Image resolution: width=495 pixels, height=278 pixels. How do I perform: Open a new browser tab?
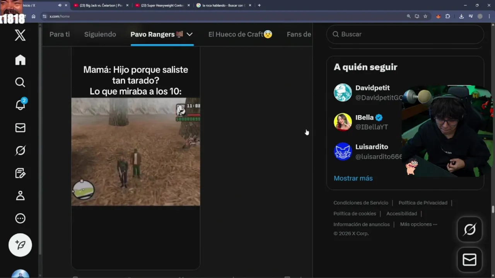[259, 5]
